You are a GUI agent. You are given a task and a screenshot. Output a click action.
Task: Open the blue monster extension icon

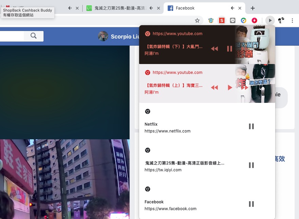(211, 20)
